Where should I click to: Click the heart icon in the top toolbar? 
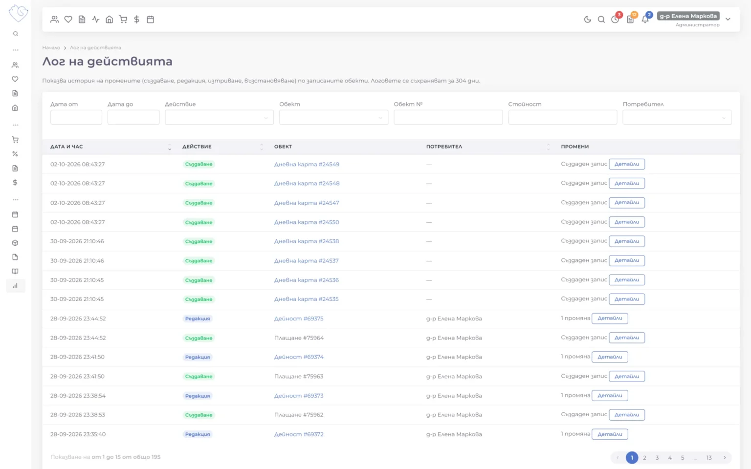(x=68, y=20)
